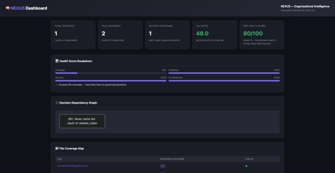The width and height of the screenshot is (335, 173).
Task: Click the File Coverage Map icon
Action: click(x=57, y=148)
